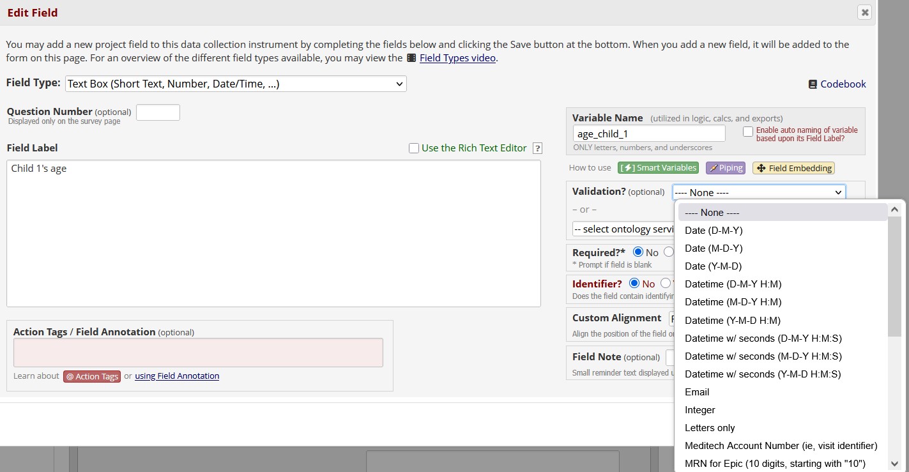Click the Action Tags badge
This screenshot has width=909, height=472.
click(91, 376)
